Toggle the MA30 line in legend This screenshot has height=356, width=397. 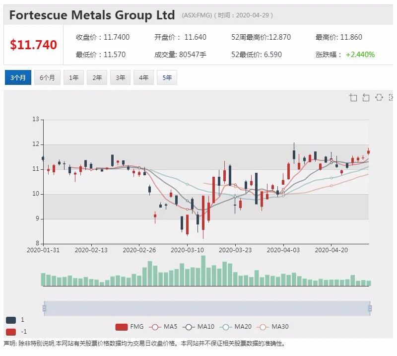coord(272,327)
